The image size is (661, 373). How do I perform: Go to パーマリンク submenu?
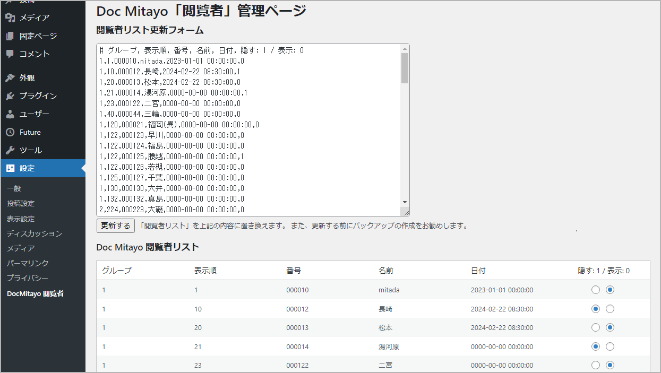[x=28, y=263]
